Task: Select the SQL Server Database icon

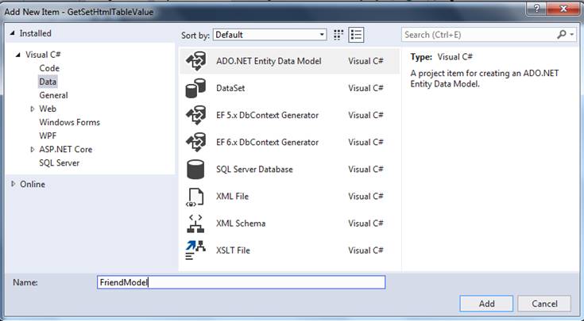Action: pos(195,170)
